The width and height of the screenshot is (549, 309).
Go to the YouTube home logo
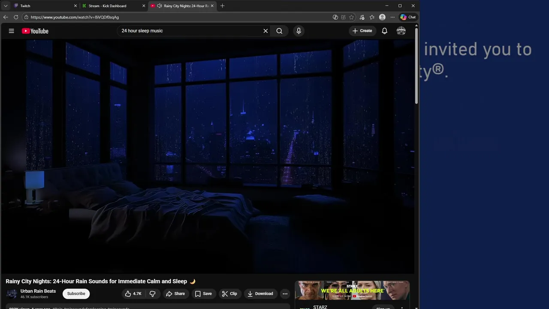pos(35,31)
